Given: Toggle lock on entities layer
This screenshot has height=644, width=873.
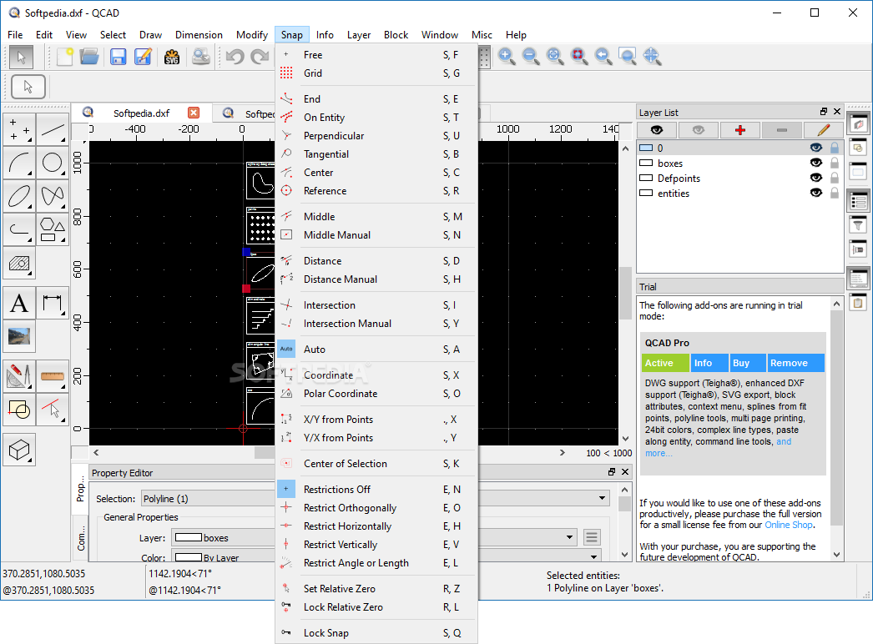Looking at the screenshot, I should 834,193.
